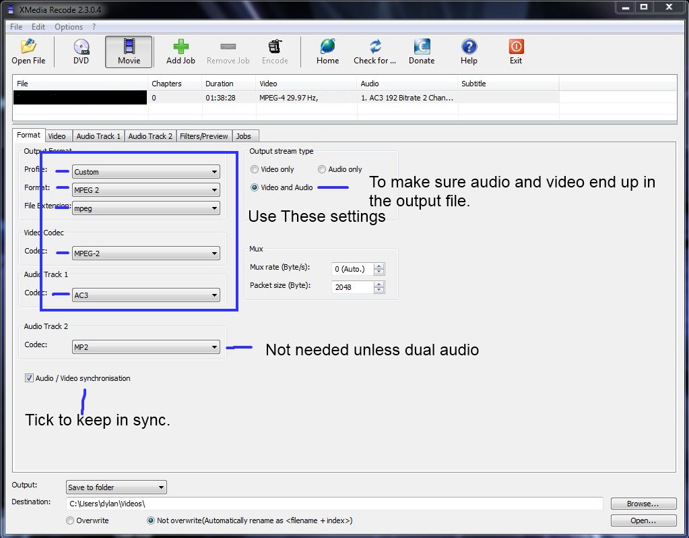Click the Packet size input field
Image resolution: width=689 pixels, height=538 pixels.
(x=352, y=287)
